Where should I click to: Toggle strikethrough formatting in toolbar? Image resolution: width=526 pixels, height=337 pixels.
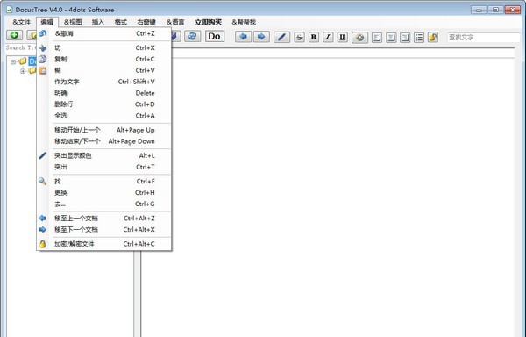(299, 37)
